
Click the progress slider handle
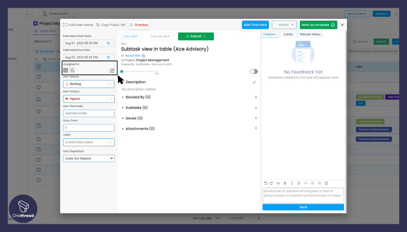point(122,71)
